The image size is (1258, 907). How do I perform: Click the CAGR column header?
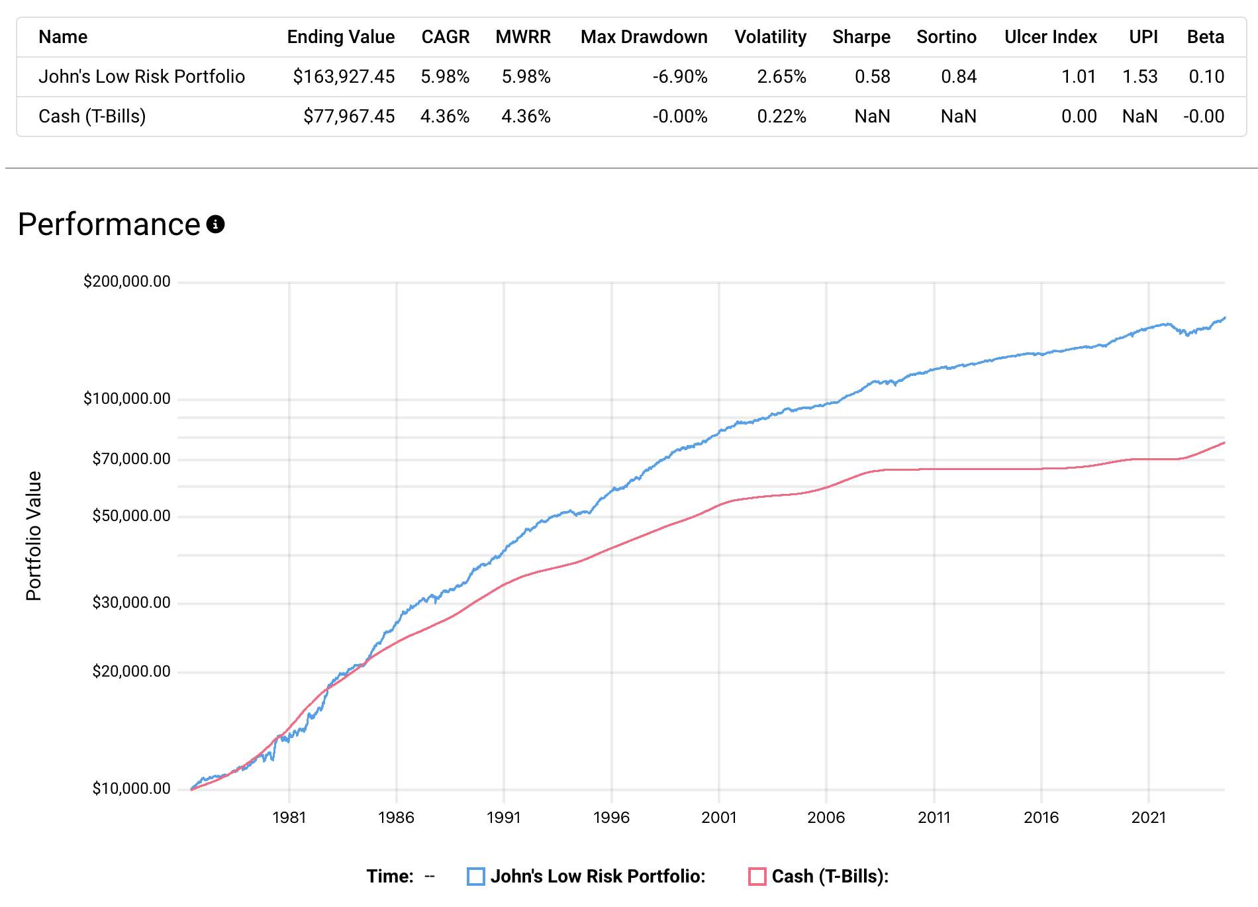click(445, 37)
